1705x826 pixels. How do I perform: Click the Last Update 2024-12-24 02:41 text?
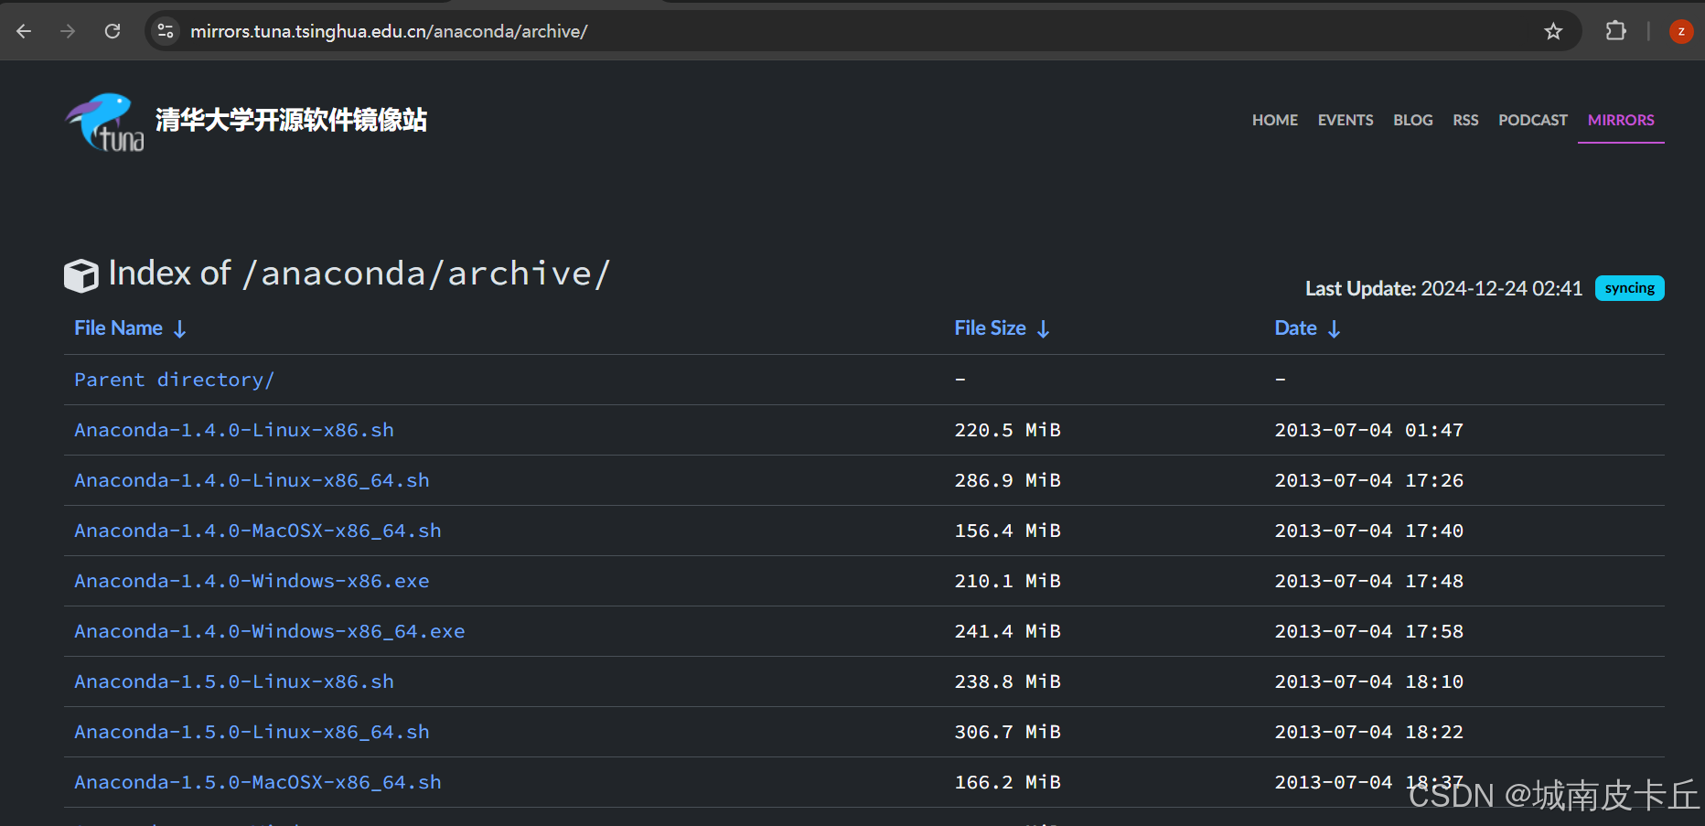pos(1443,288)
